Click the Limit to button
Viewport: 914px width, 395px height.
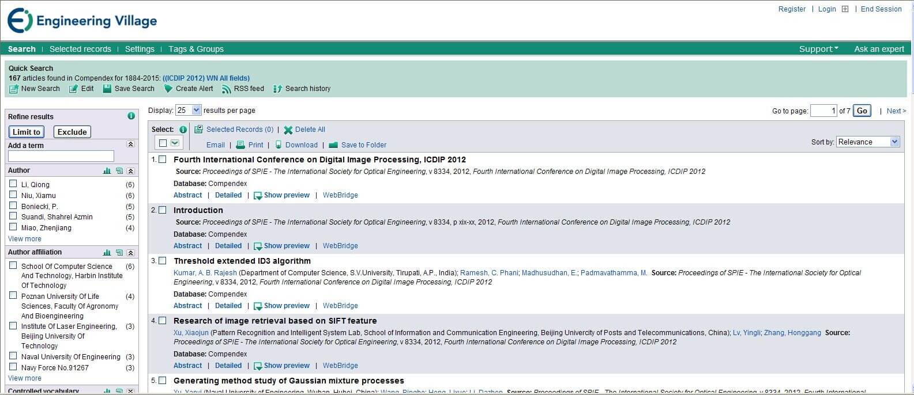(27, 132)
